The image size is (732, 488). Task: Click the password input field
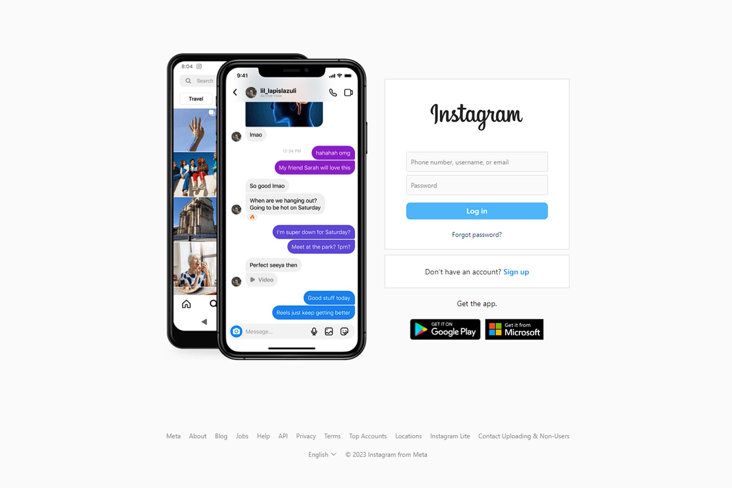point(477,185)
